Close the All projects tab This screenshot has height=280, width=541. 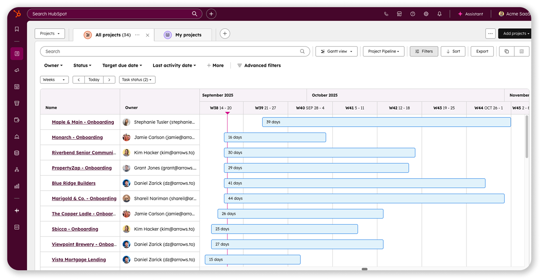pyautogui.click(x=148, y=35)
